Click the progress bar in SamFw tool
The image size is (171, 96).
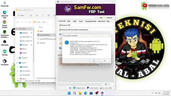[79, 84]
